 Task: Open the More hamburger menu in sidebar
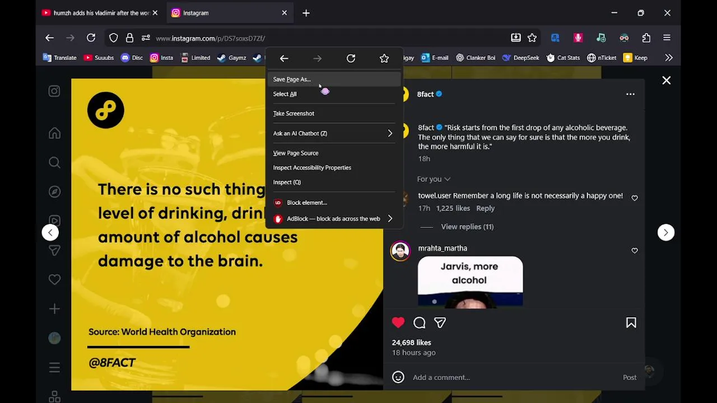click(x=54, y=367)
